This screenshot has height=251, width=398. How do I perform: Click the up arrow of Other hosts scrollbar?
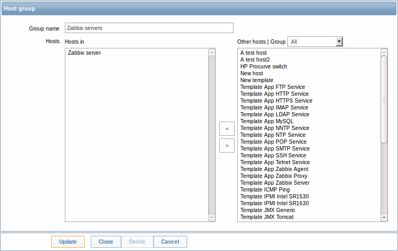pyautogui.click(x=384, y=52)
